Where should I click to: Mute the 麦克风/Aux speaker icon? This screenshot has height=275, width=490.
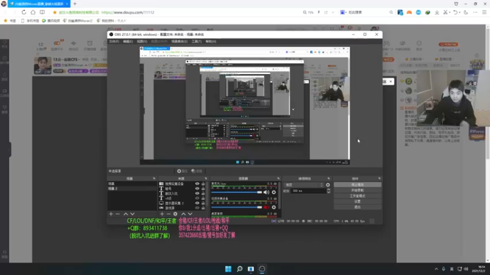pos(266,193)
